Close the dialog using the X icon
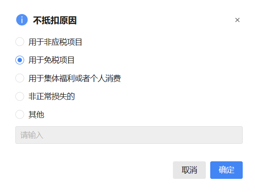 (x=237, y=20)
